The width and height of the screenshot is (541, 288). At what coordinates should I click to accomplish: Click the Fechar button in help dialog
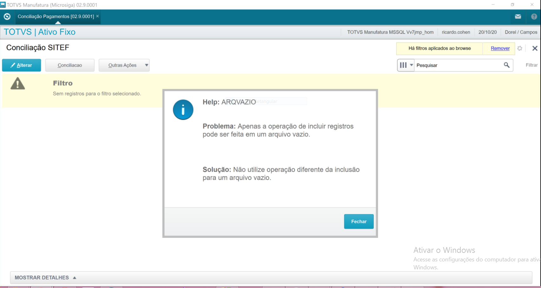[x=359, y=221]
